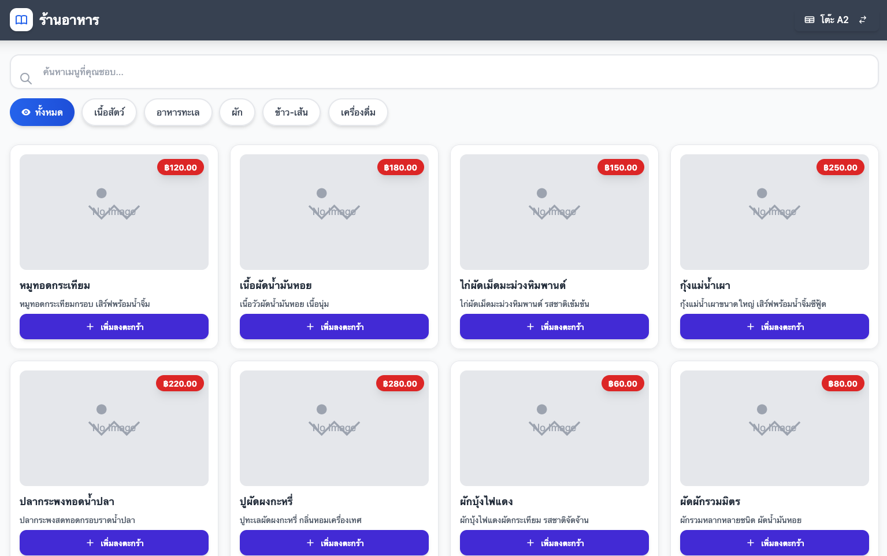Click the book logo icon beside ร้านอาหาร
Screen dimensions: 887x556
coord(21,20)
